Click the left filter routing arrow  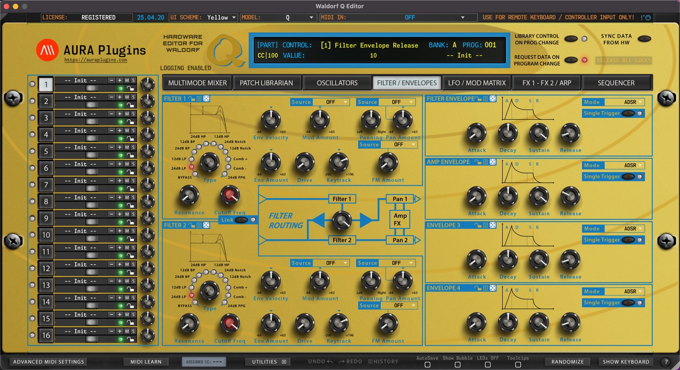[x=319, y=220]
